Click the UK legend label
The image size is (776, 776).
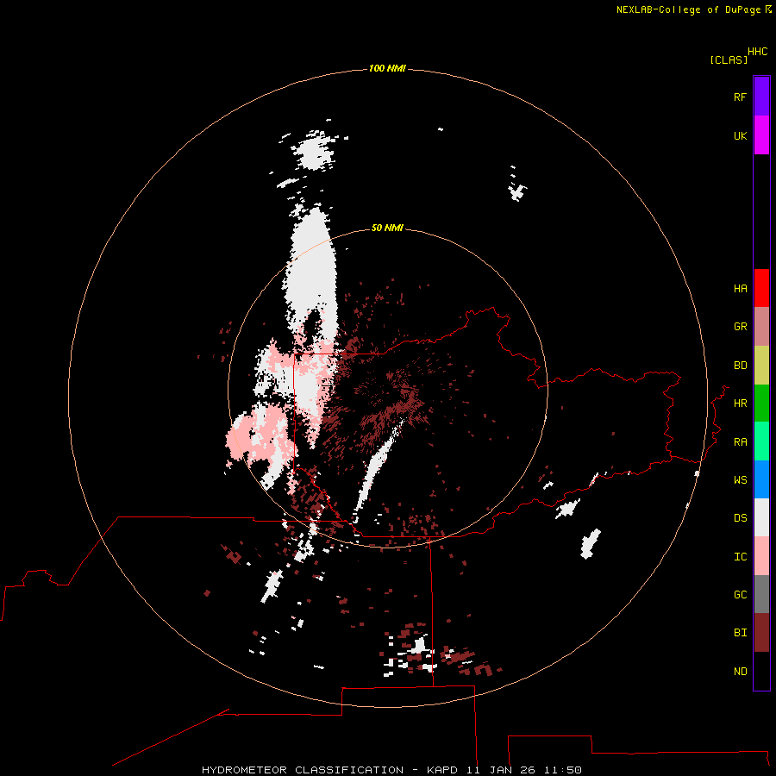point(740,135)
